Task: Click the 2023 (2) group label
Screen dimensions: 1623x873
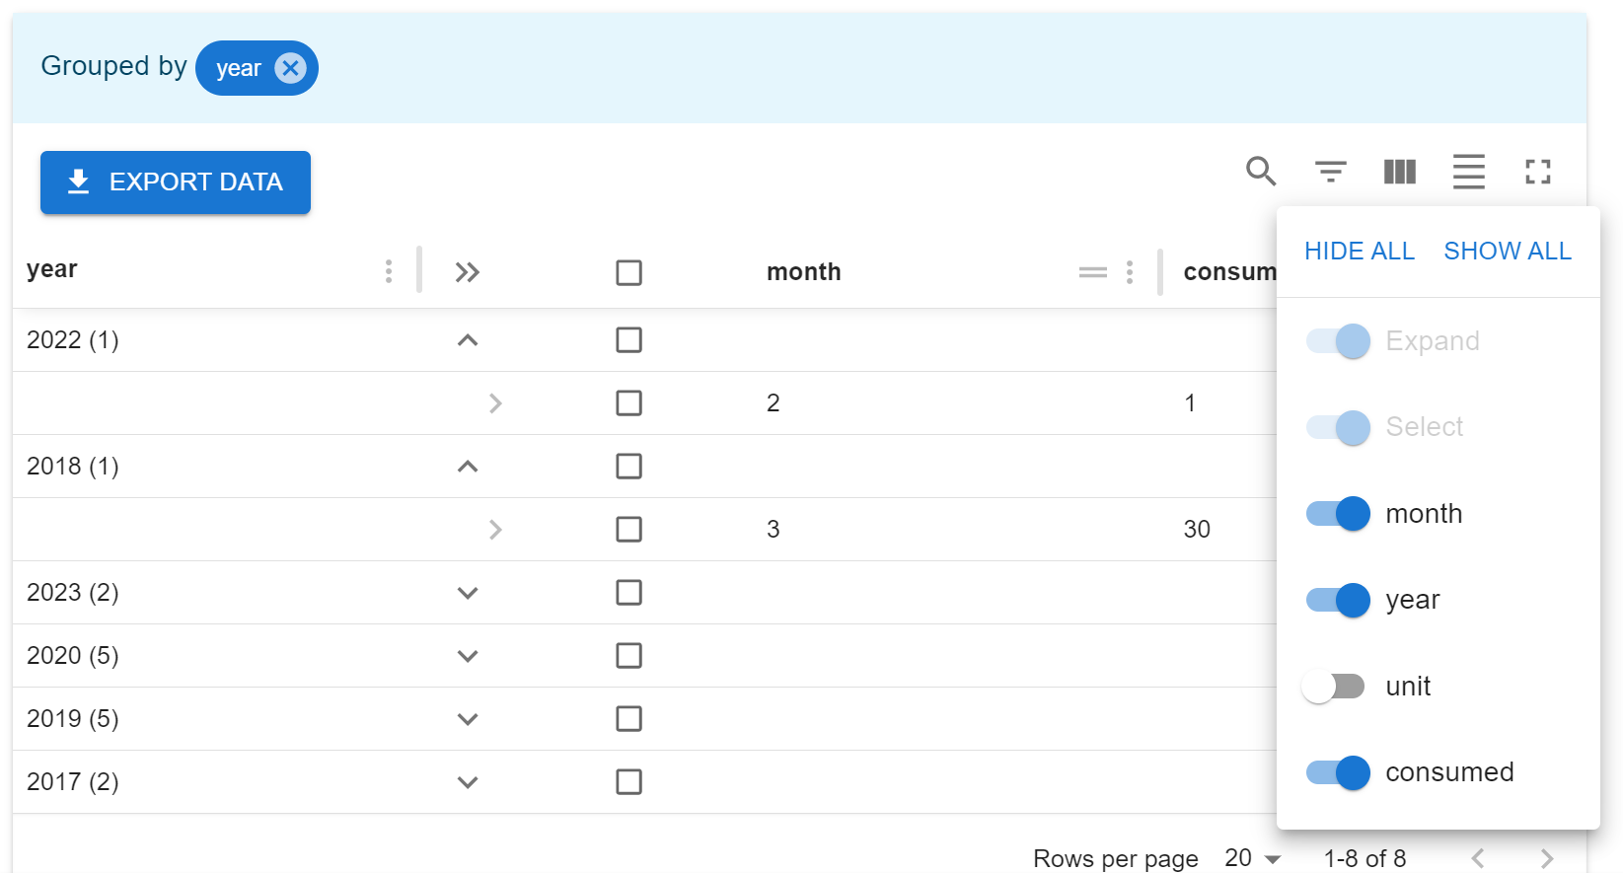Action: 73,593
